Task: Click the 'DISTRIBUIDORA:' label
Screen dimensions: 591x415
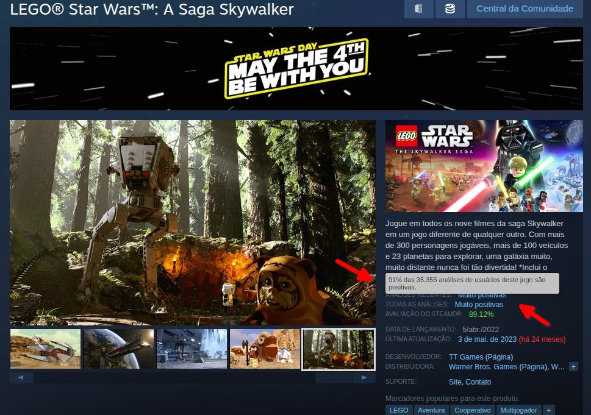Action: click(410, 367)
